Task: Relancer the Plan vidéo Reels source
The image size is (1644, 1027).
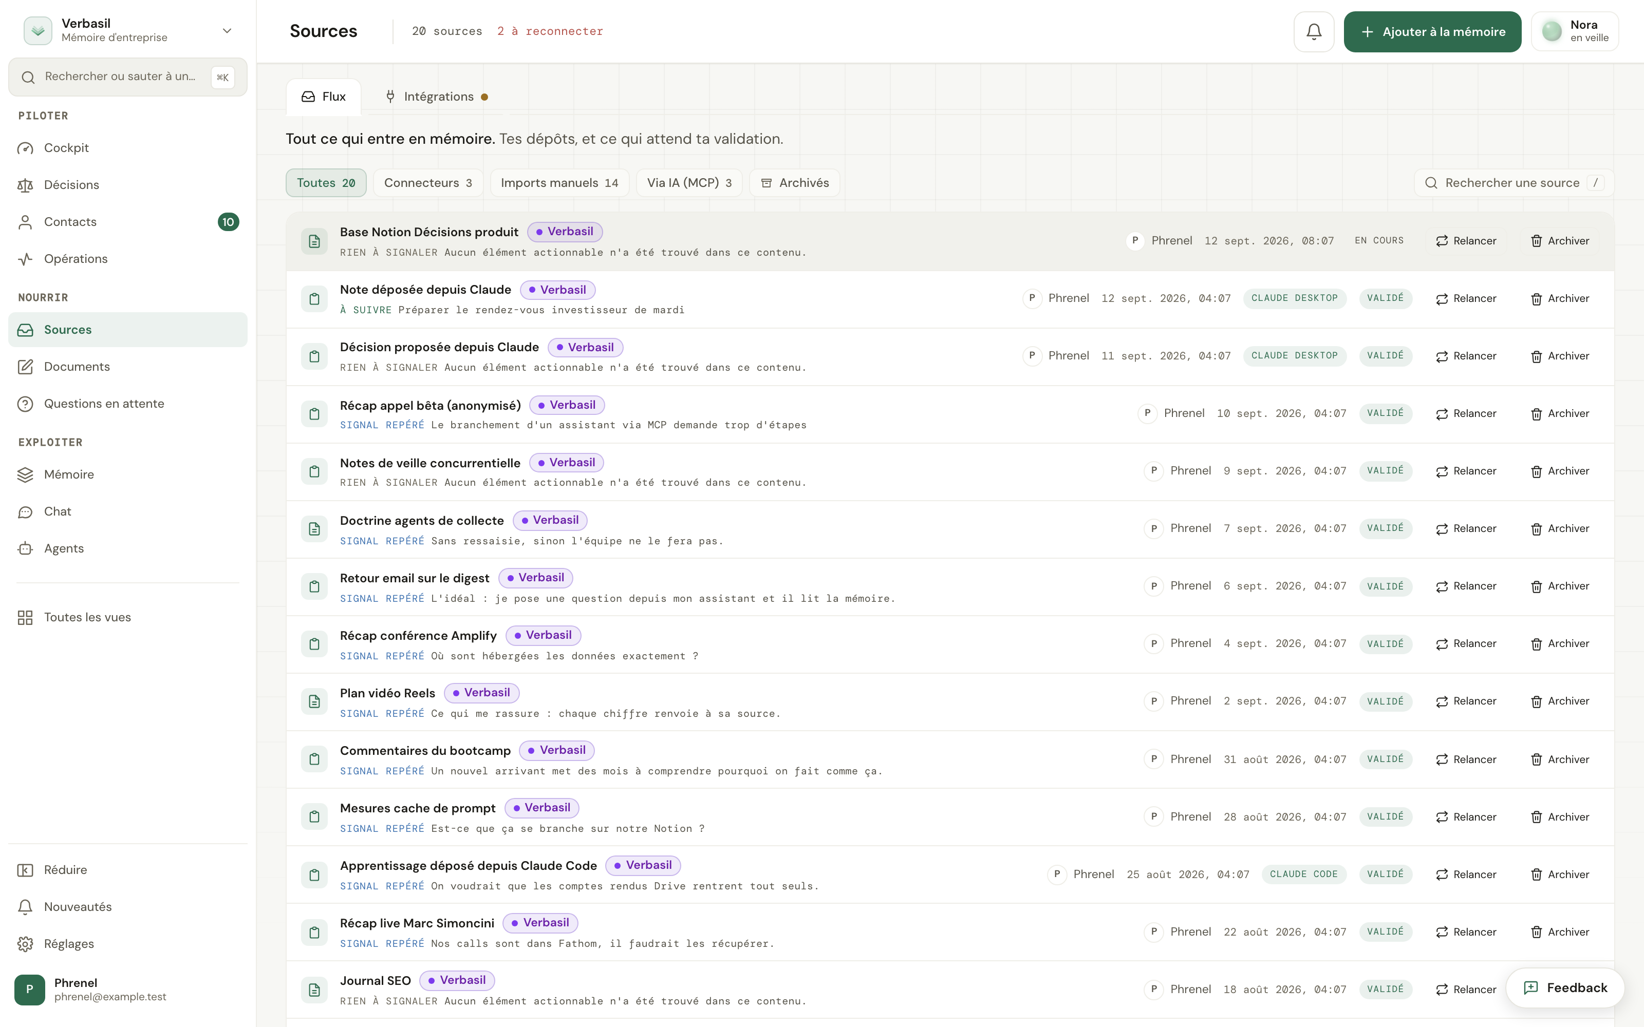Action: coord(1466,701)
